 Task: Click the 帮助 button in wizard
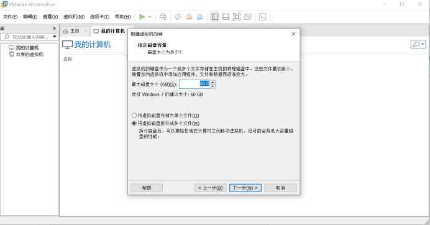pyautogui.click(x=147, y=188)
